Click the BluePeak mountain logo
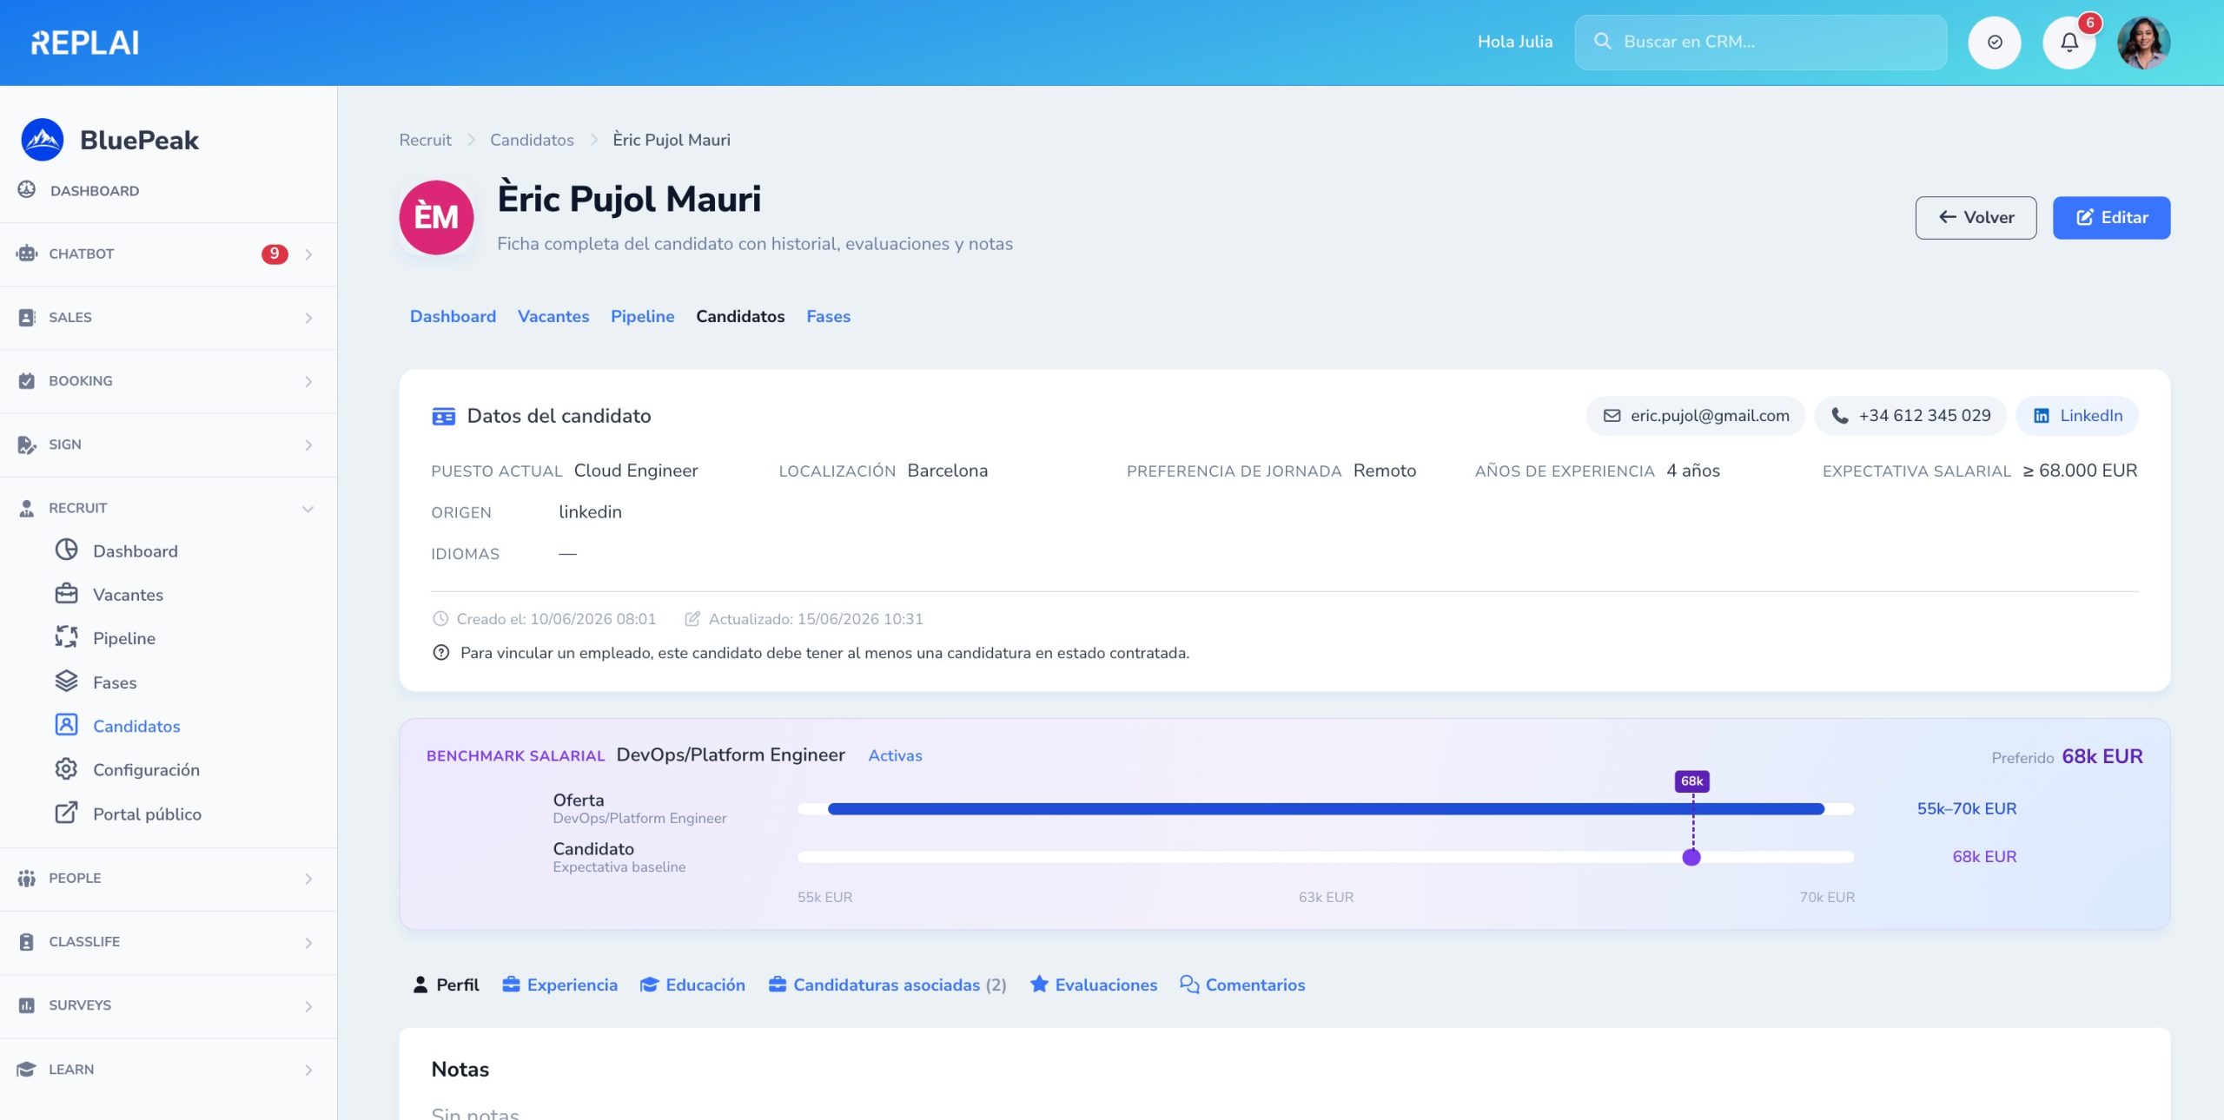 43,140
